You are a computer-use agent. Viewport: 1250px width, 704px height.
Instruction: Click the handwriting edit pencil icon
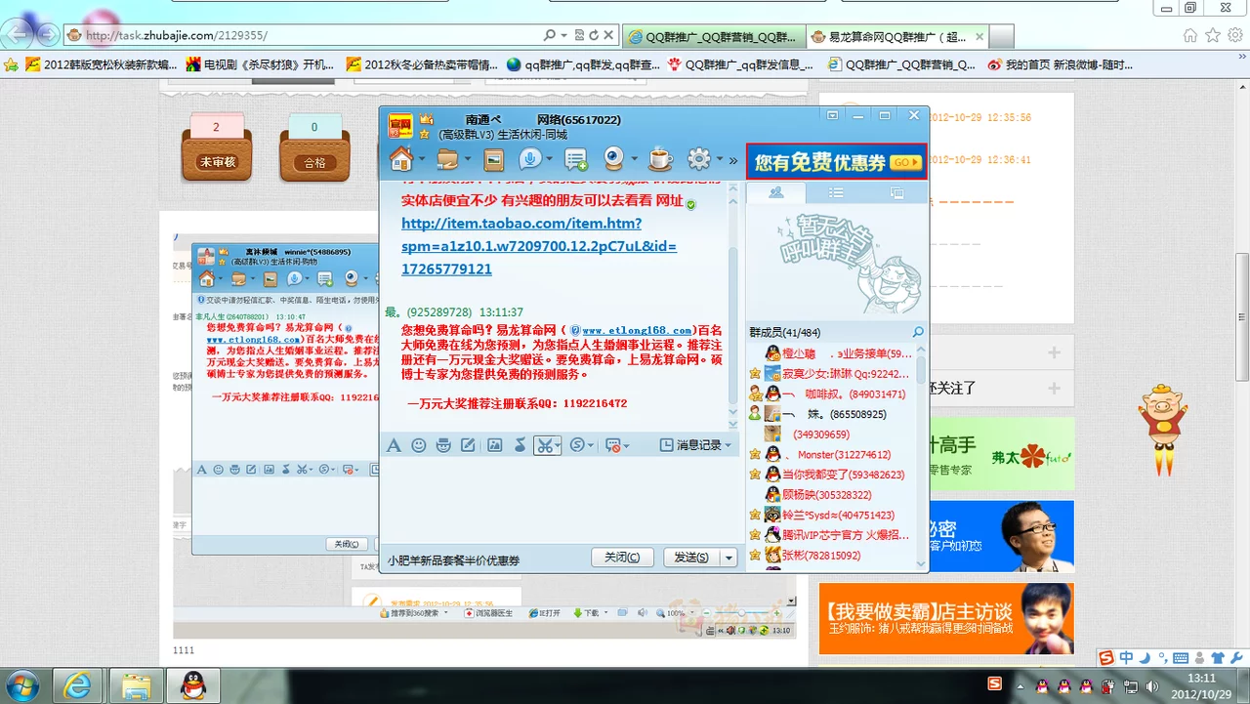[x=468, y=445]
